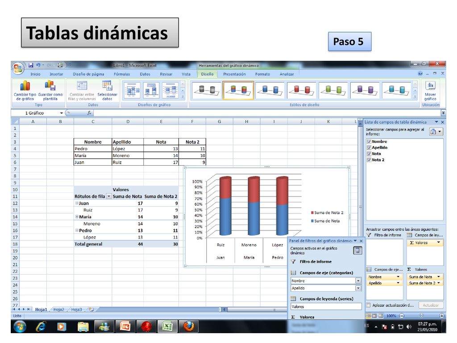Click the zoom in plus button
The image size is (457, 343).
pos(442,316)
